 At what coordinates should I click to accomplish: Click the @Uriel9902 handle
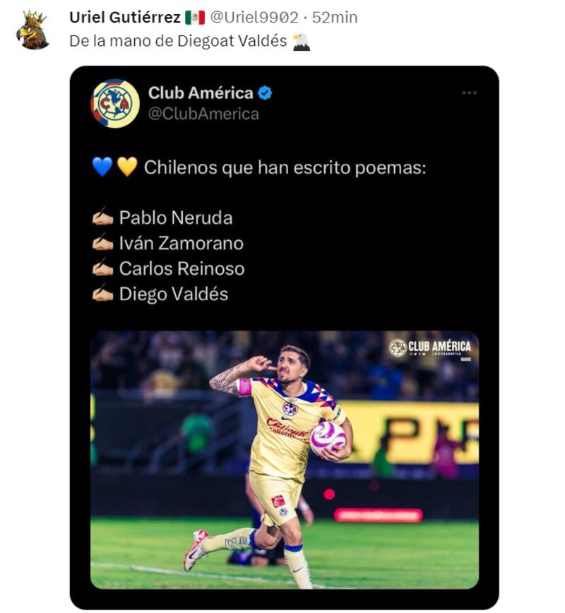pos(254,18)
